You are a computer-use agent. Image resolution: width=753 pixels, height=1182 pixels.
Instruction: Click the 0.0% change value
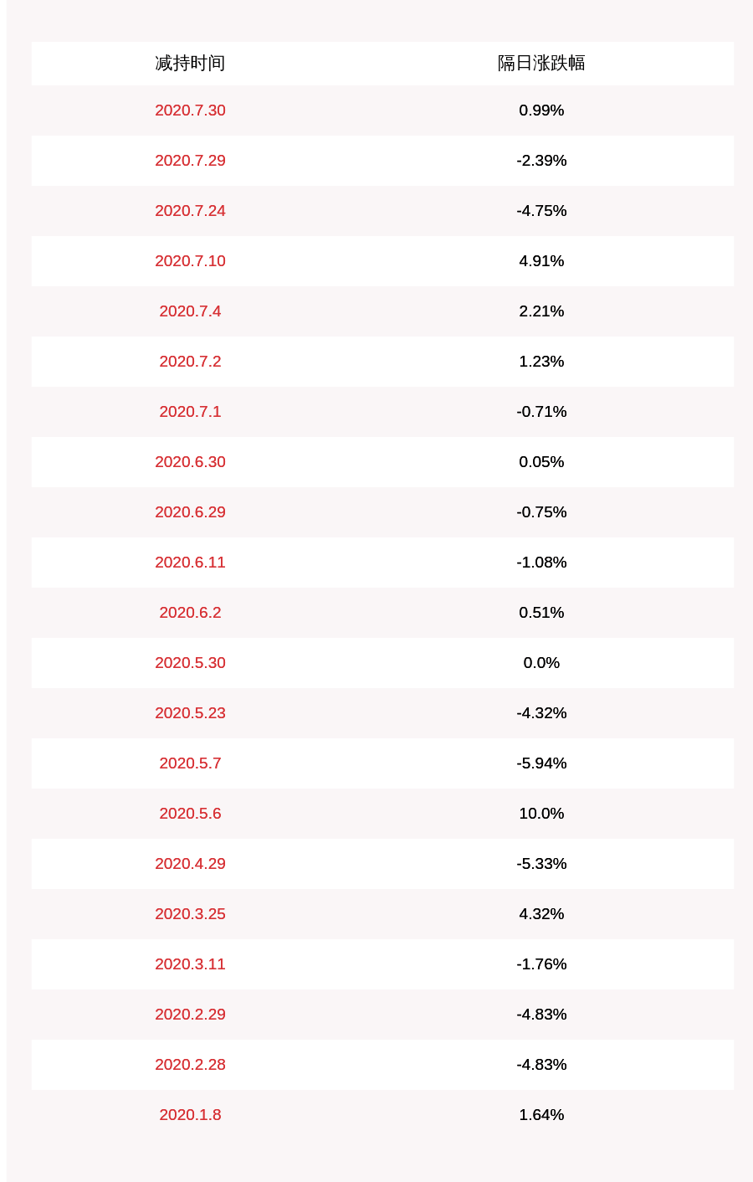[541, 663]
